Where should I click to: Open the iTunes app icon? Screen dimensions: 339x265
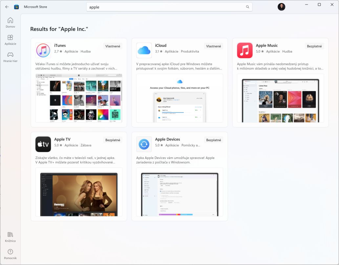[x=43, y=50]
